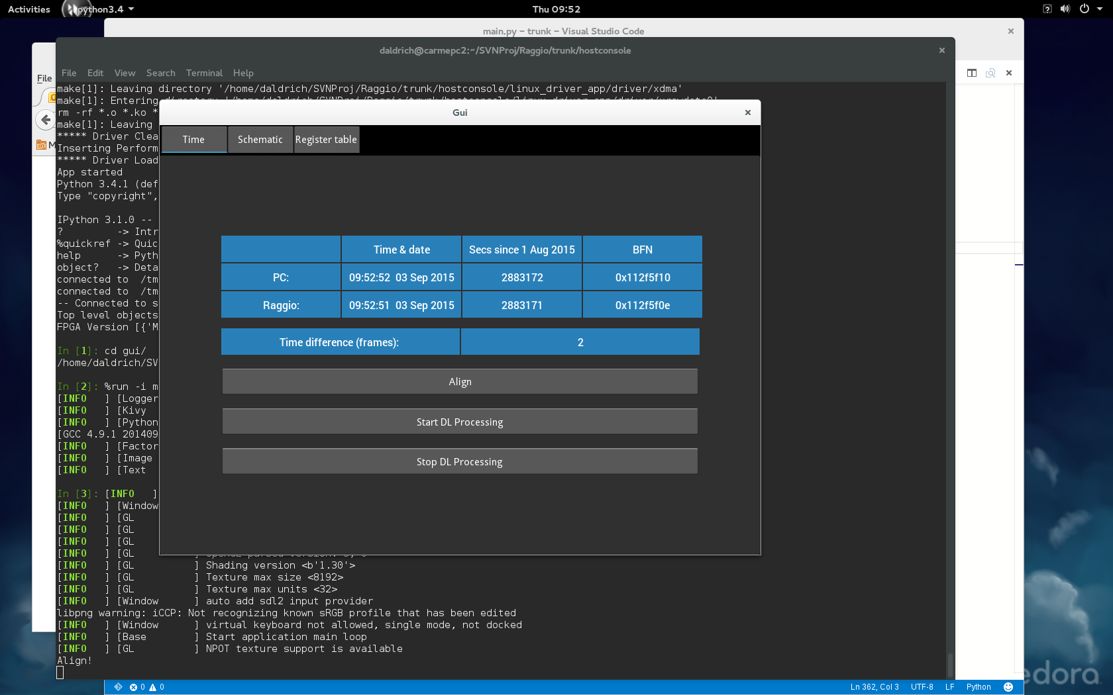This screenshot has height=695, width=1113.
Task: Click the Time difference (frames) label
Action: [340, 342]
